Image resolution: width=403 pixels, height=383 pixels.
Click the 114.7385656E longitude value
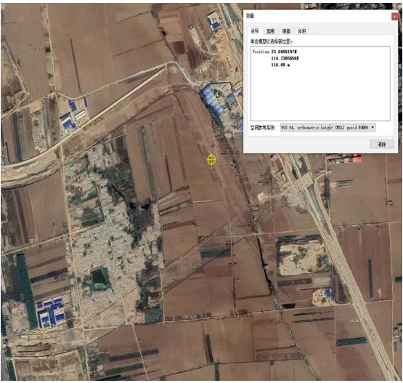point(285,58)
